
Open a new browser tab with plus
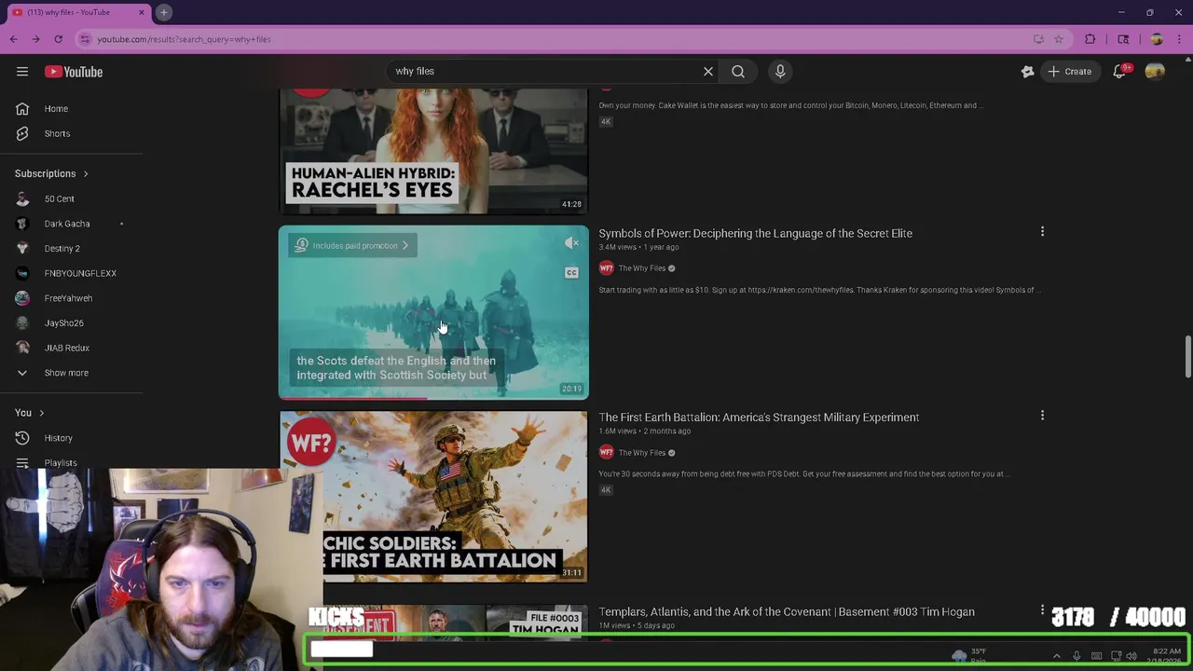point(163,12)
